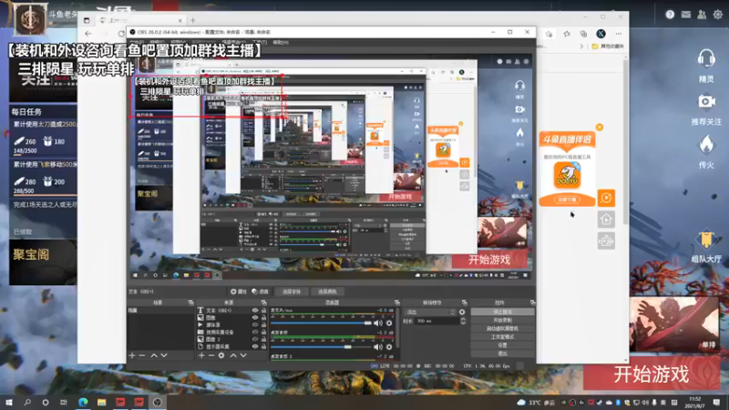Open the scene transition type dropdown

pos(429,312)
